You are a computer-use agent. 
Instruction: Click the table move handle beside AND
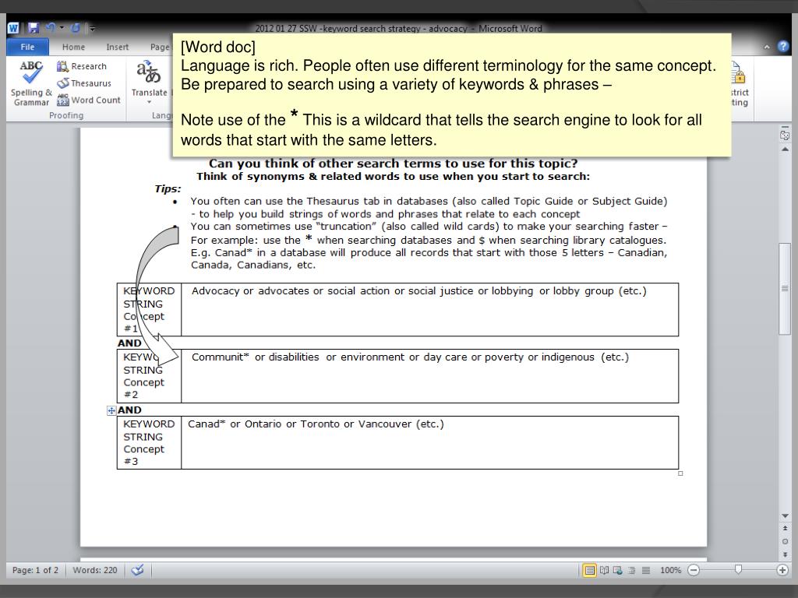pyautogui.click(x=111, y=410)
